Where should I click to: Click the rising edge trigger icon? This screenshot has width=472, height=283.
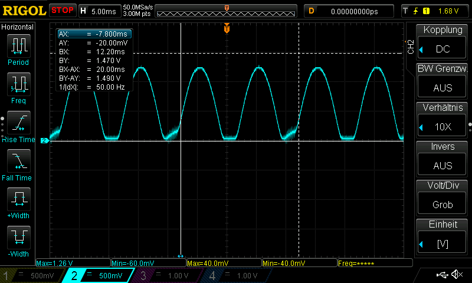point(415,11)
